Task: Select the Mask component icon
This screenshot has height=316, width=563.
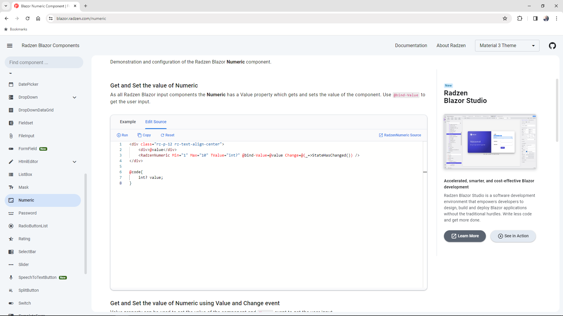Action: [11, 187]
